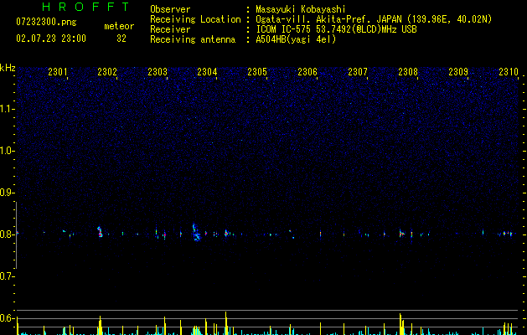Click the 2309 time marker
The image size is (527, 335).
(x=458, y=72)
